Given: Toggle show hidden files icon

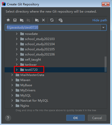Looking at the screenshot, I should coord(61,20).
